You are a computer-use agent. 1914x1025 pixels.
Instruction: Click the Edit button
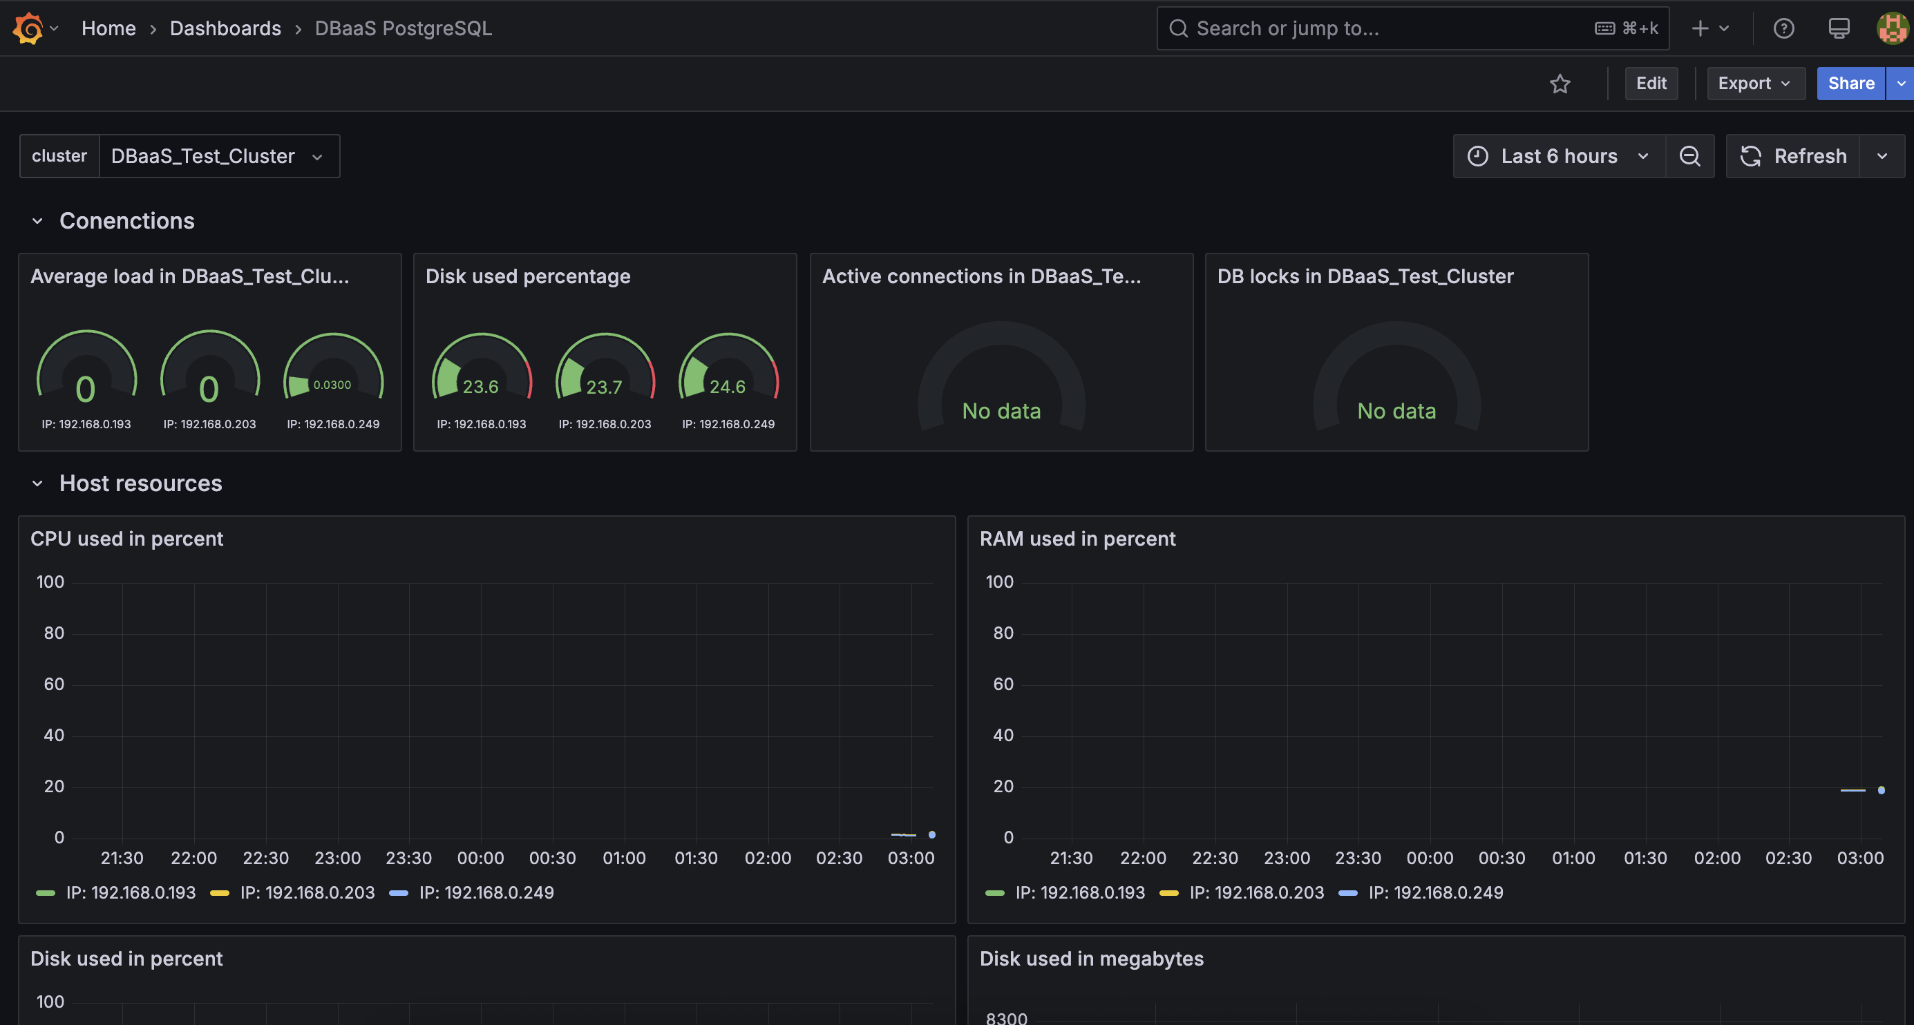coord(1650,83)
